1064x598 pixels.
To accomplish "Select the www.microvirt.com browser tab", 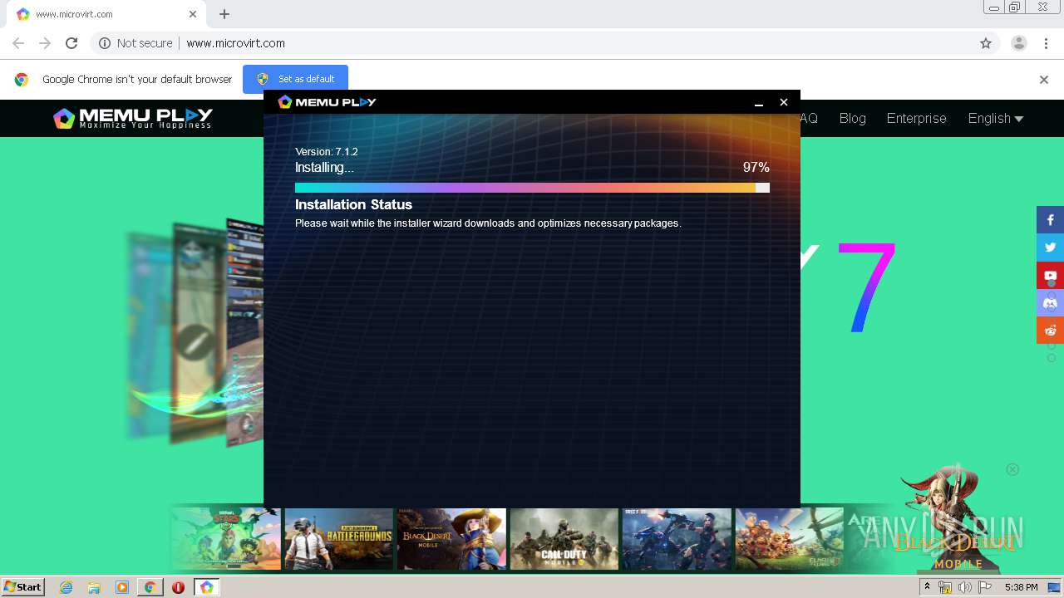I will 108,14.
